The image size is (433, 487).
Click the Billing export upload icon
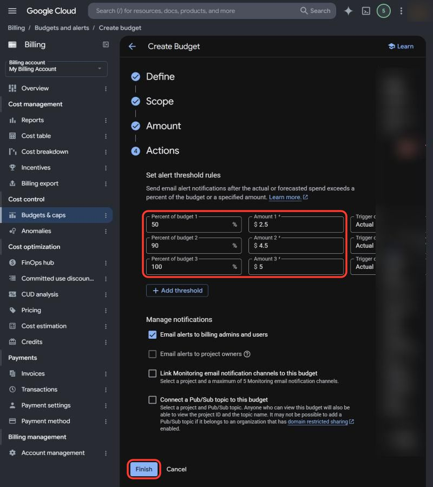pyautogui.click(x=12, y=183)
